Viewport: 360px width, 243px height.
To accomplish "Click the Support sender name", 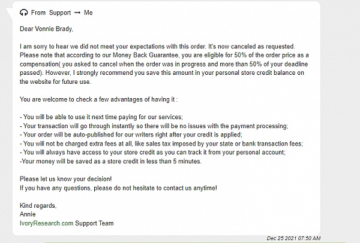I will [60, 13].
